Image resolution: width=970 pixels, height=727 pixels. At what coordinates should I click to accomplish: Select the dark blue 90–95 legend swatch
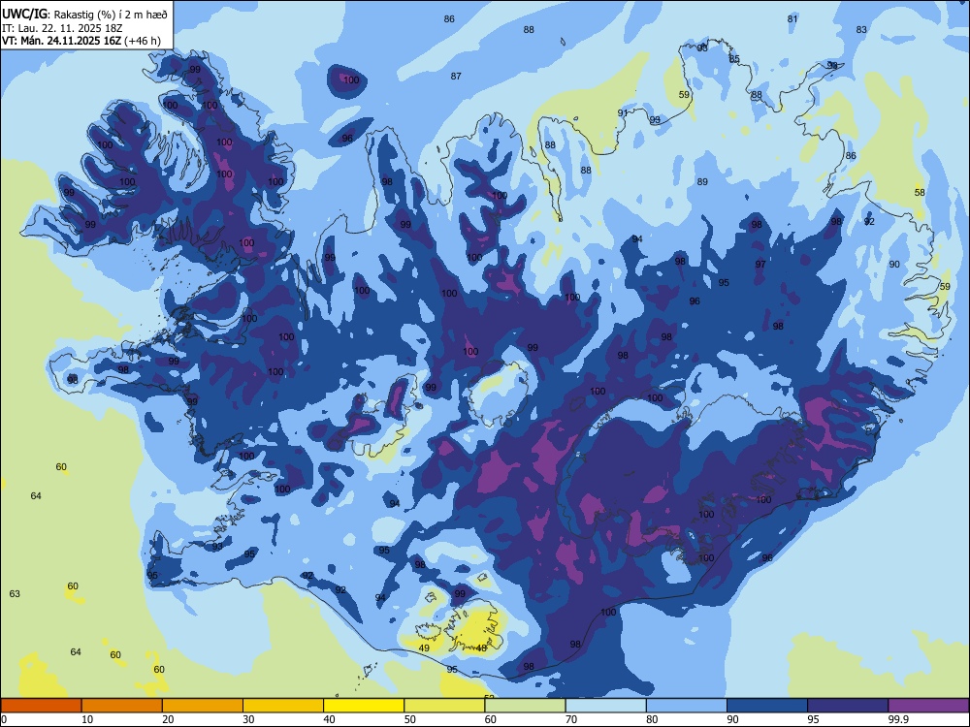pos(767,706)
